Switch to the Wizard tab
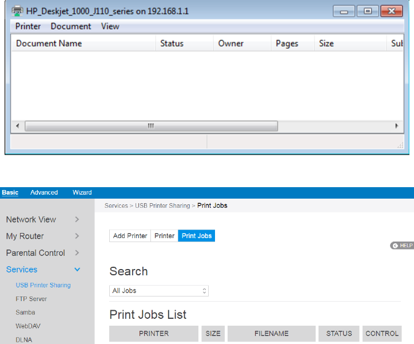The image size is (414, 344). point(82,192)
